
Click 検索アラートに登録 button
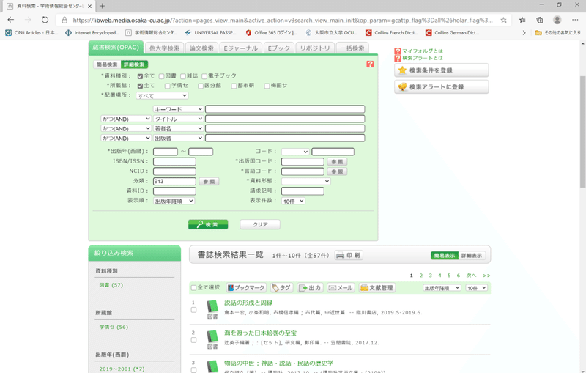(x=442, y=86)
